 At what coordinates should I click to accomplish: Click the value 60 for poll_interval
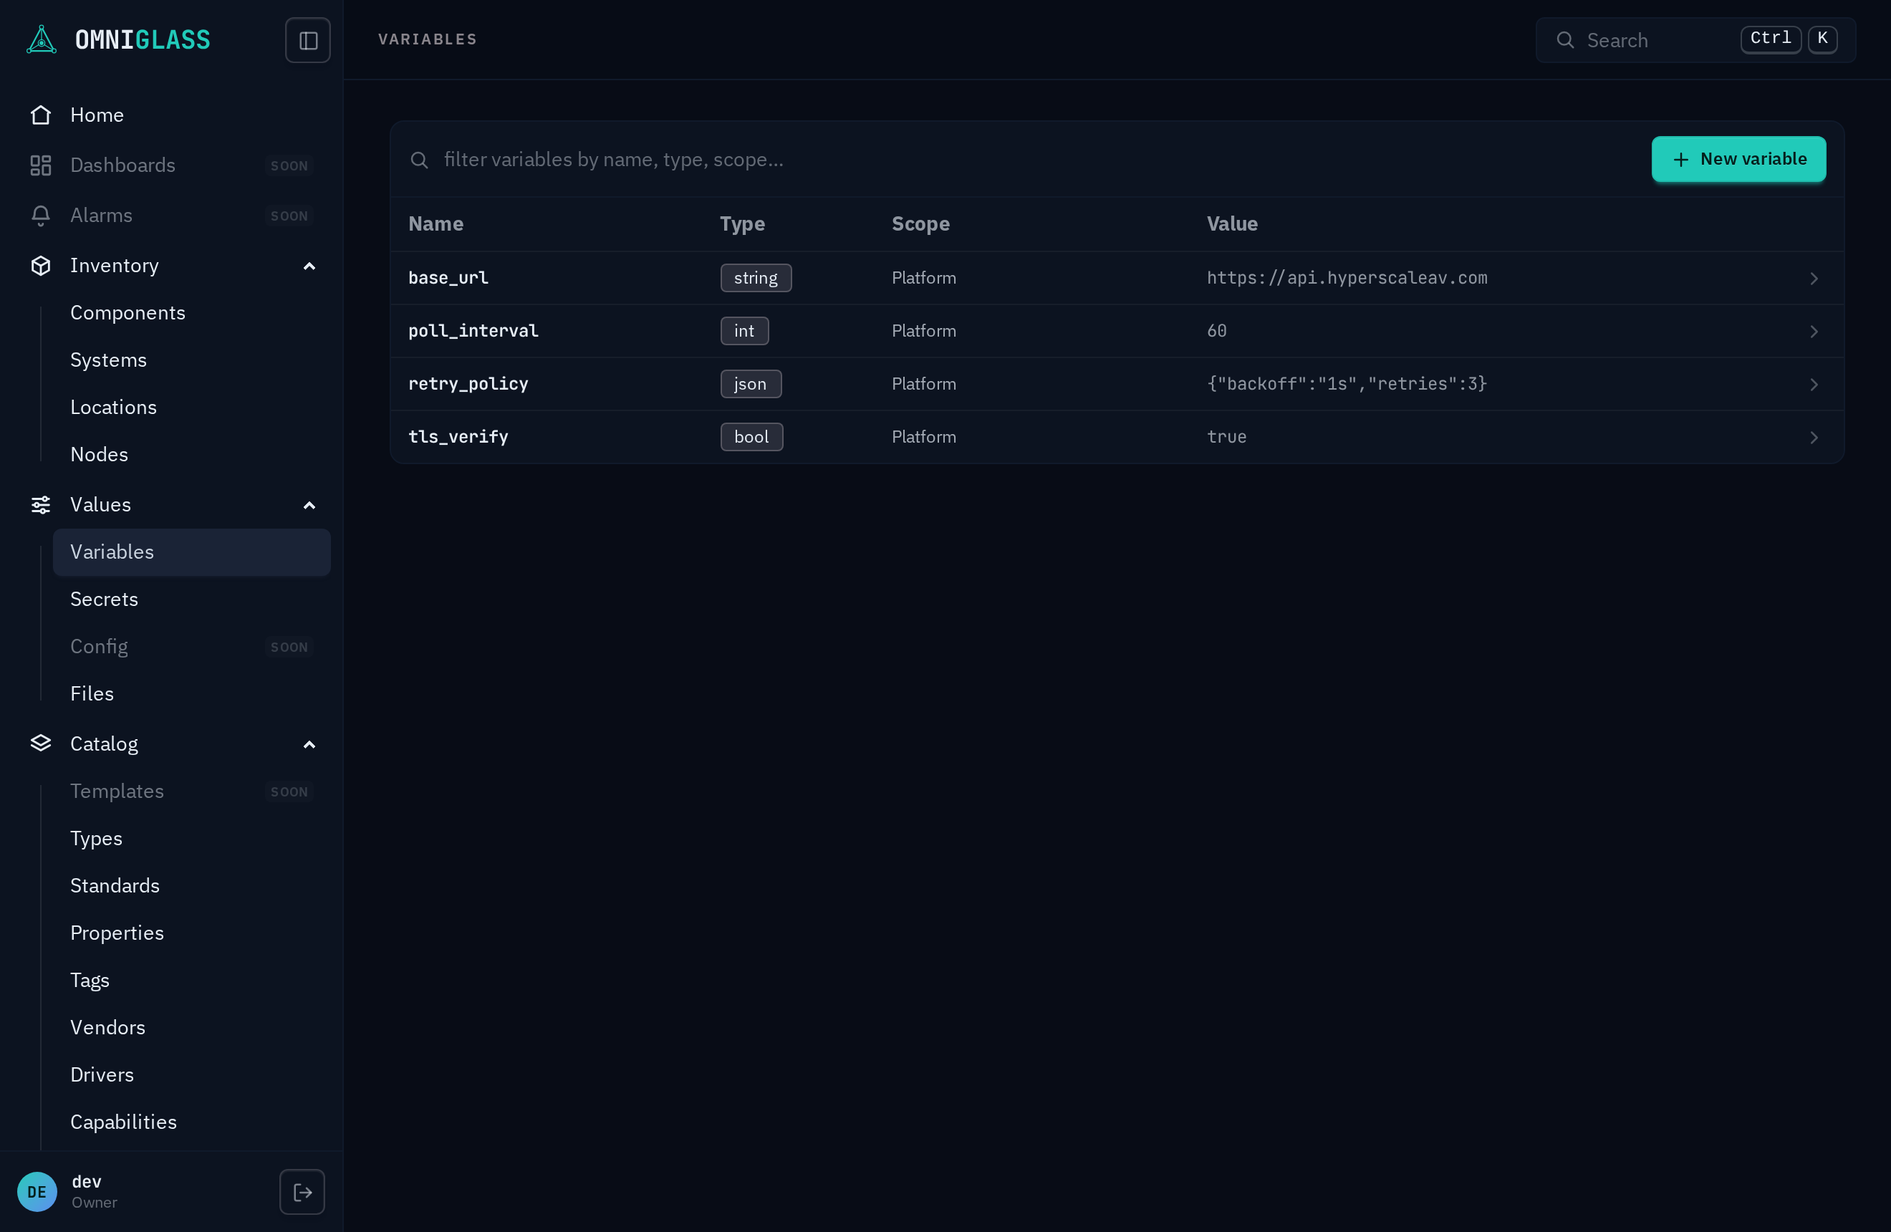click(1216, 331)
